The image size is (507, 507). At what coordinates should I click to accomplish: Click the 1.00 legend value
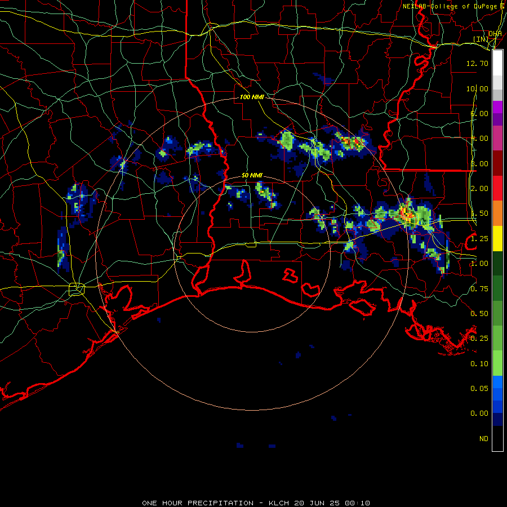point(479,264)
